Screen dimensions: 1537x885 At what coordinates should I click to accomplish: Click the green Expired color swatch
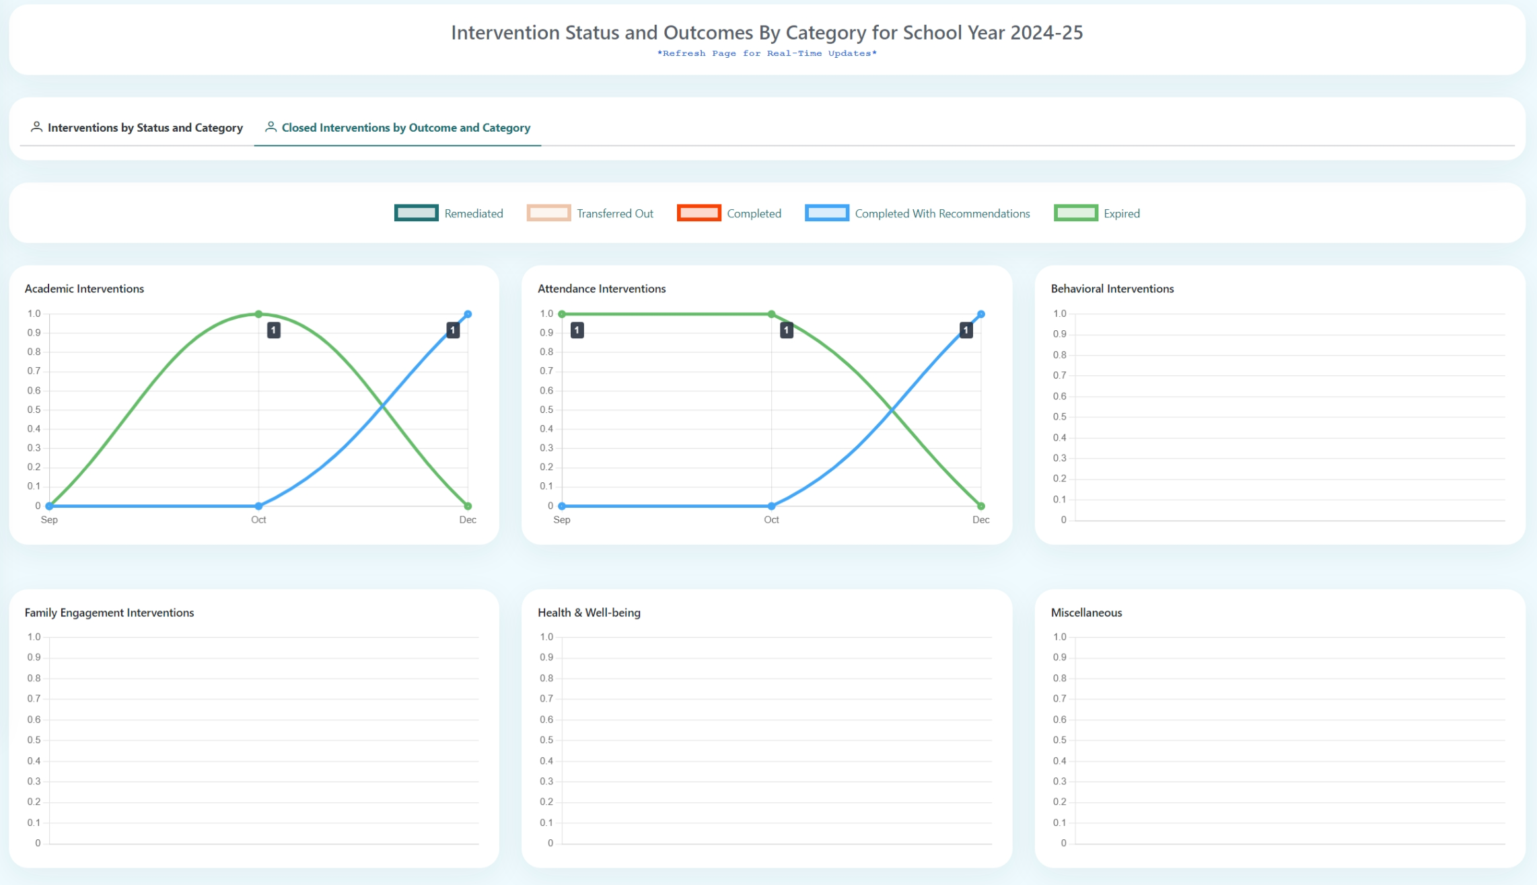[x=1075, y=213]
